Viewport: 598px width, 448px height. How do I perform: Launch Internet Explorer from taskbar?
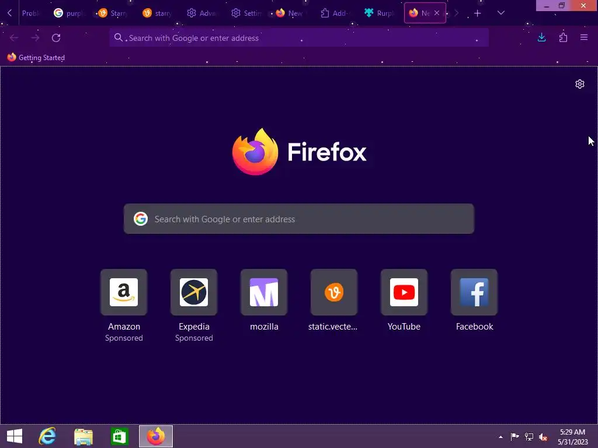[47, 436]
